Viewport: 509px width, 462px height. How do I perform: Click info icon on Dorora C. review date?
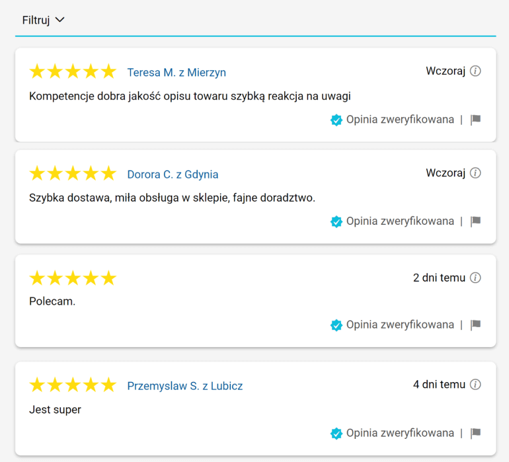(475, 173)
